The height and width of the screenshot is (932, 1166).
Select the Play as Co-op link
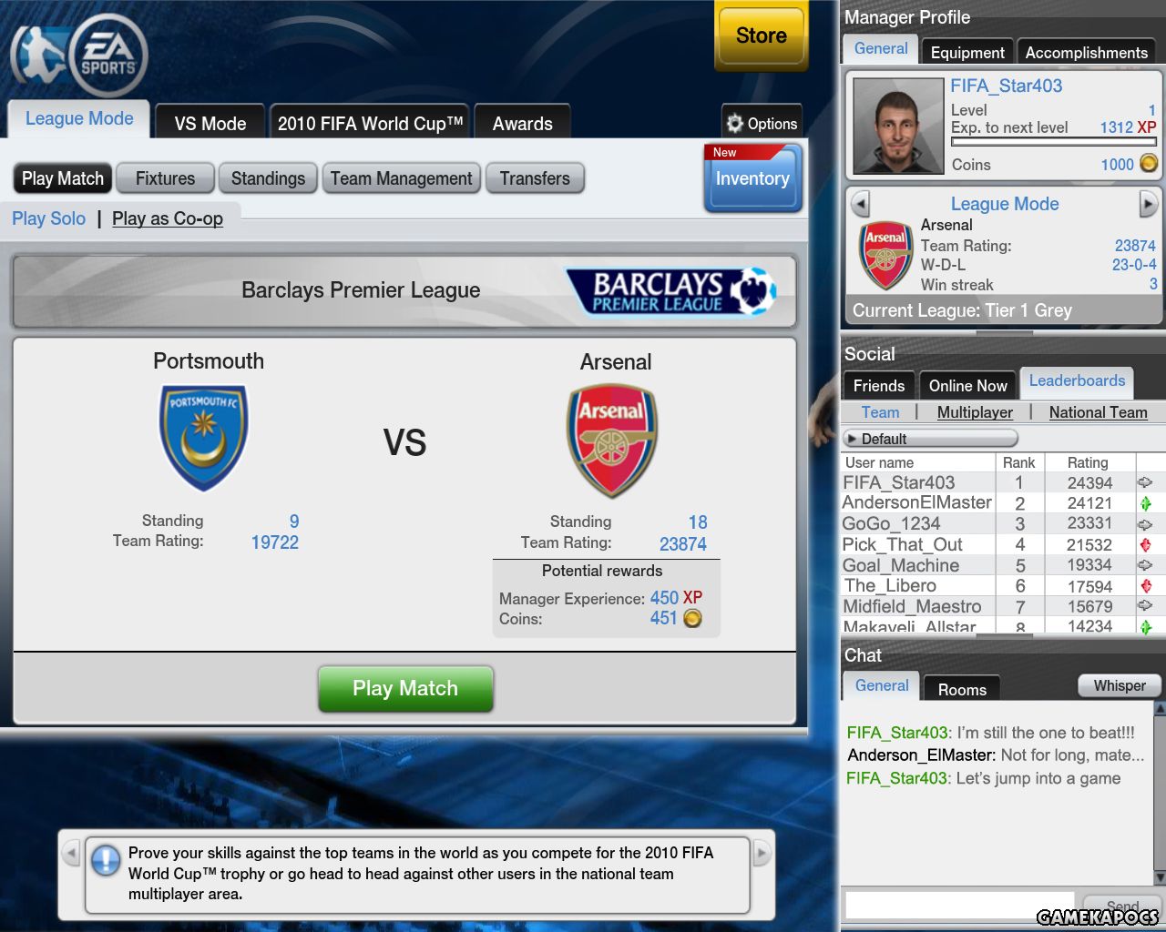[168, 218]
